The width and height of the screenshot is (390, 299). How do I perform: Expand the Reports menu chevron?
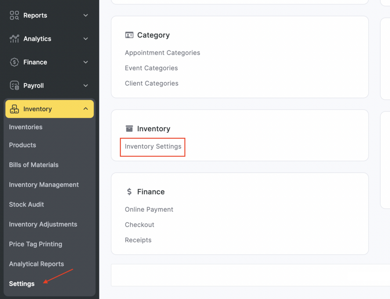point(86,15)
